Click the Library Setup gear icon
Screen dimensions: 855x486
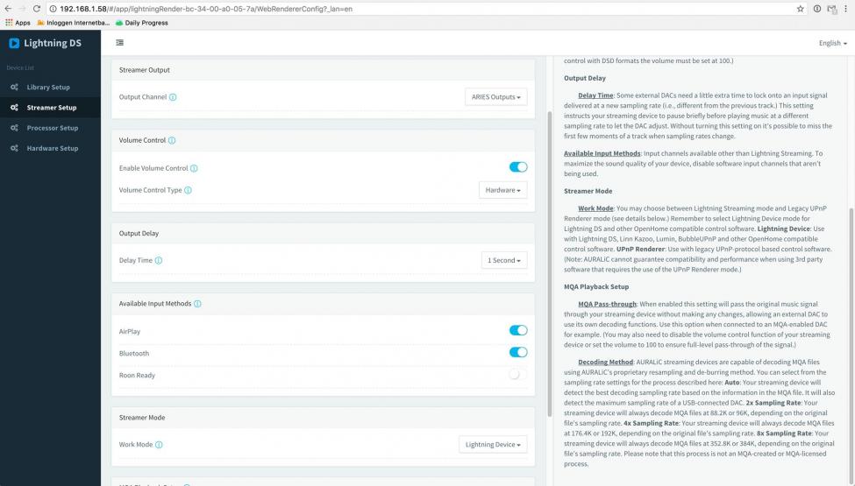point(14,87)
